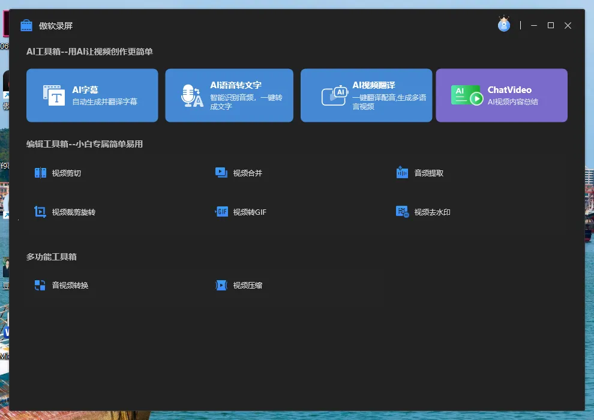Image resolution: width=594 pixels, height=420 pixels.
Task: Select the 音视频转换 label text
Action: 70,286
